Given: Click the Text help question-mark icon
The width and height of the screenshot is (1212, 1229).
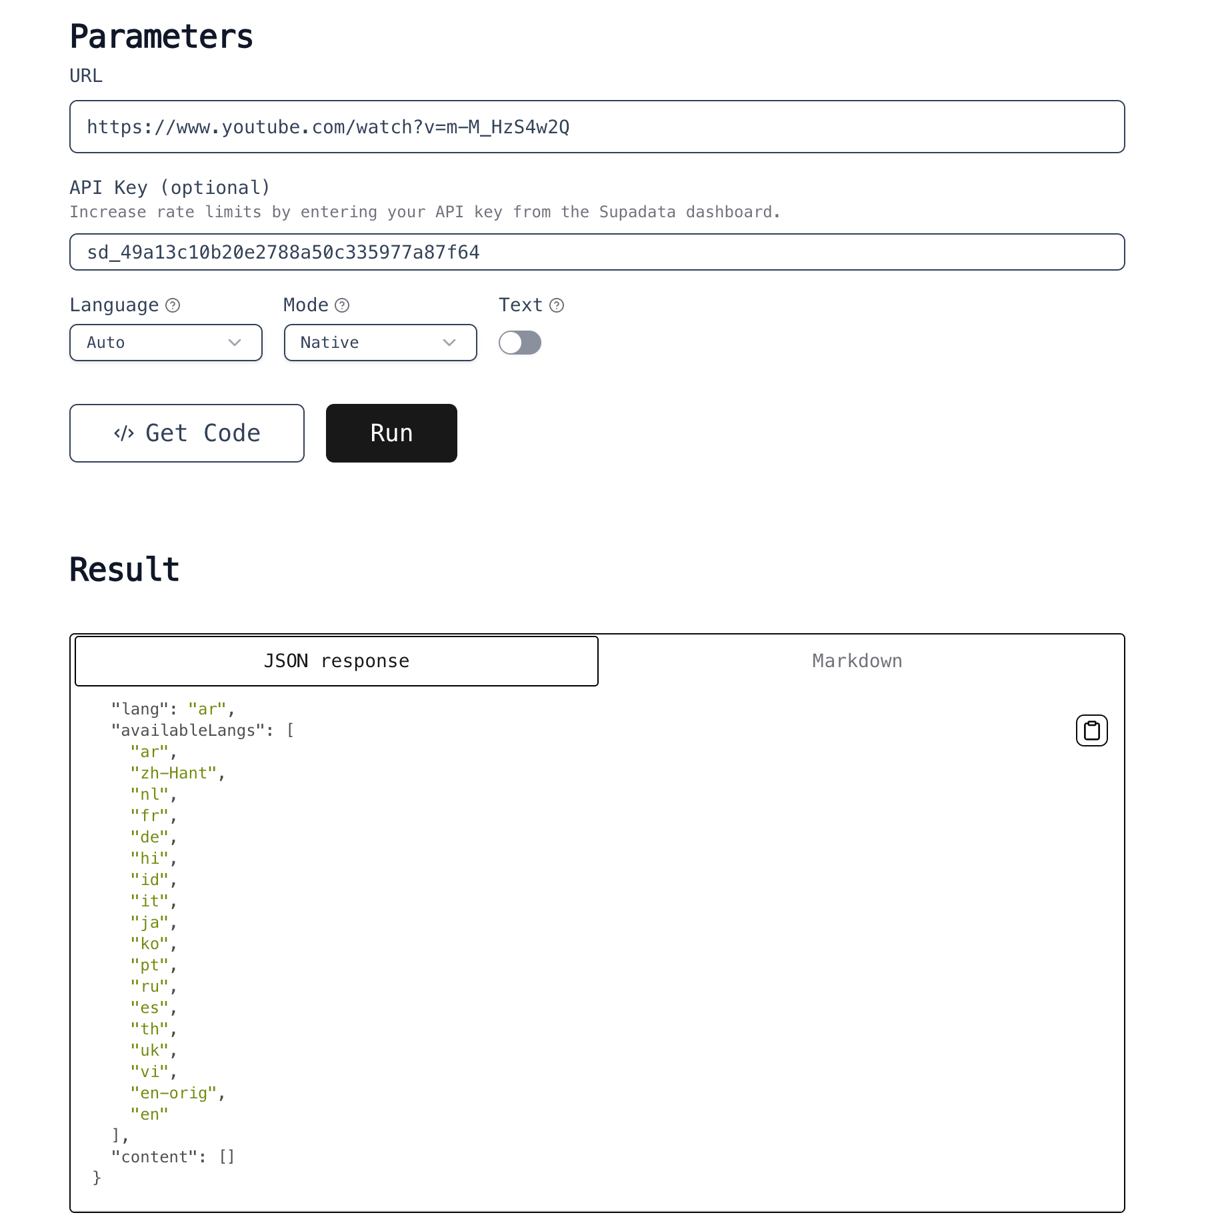Looking at the screenshot, I should click(x=557, y=305).
